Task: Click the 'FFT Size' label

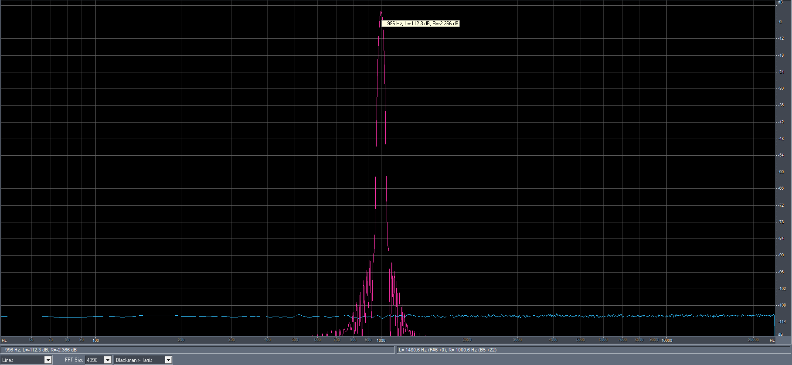Action: [74, 360]
